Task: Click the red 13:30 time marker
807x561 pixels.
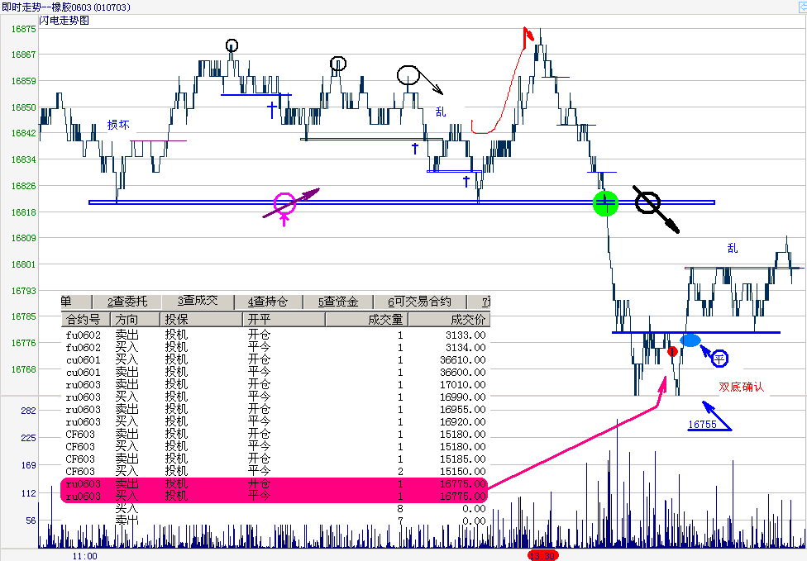Action: [543, 555]
